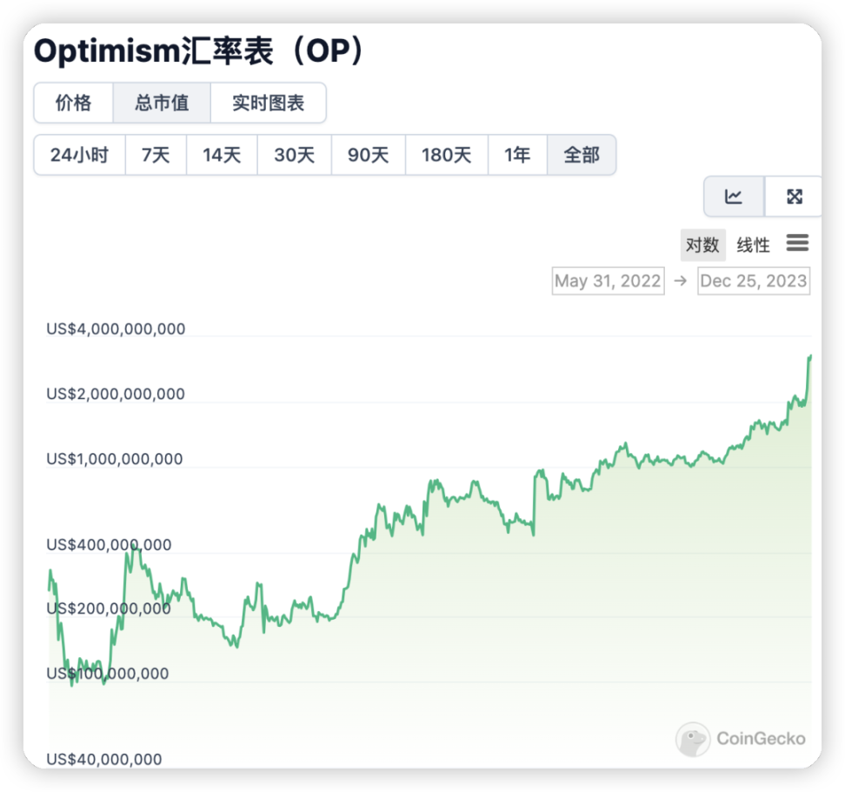
Task: Click the peak of the green chart line
Action: click(x=810, y=356)
